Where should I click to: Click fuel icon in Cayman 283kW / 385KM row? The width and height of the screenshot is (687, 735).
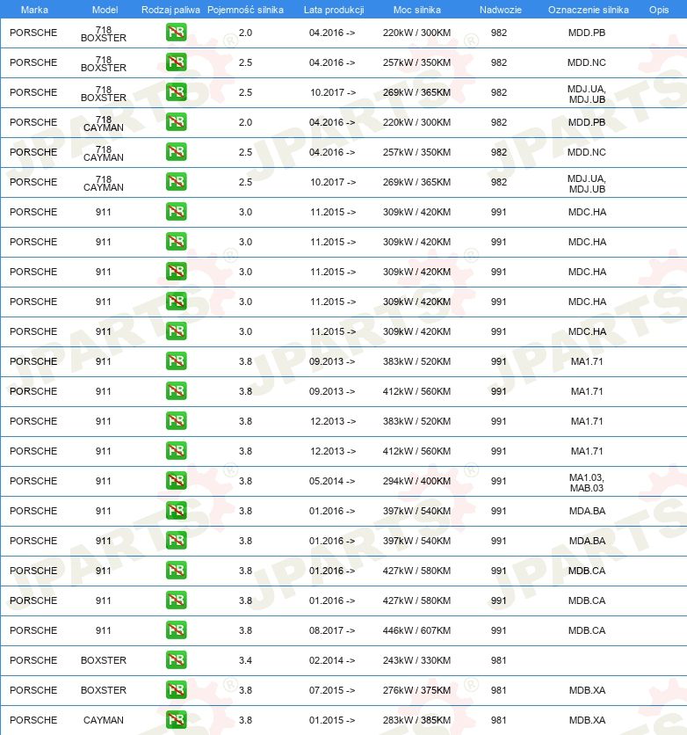click(x=176, y=720)
